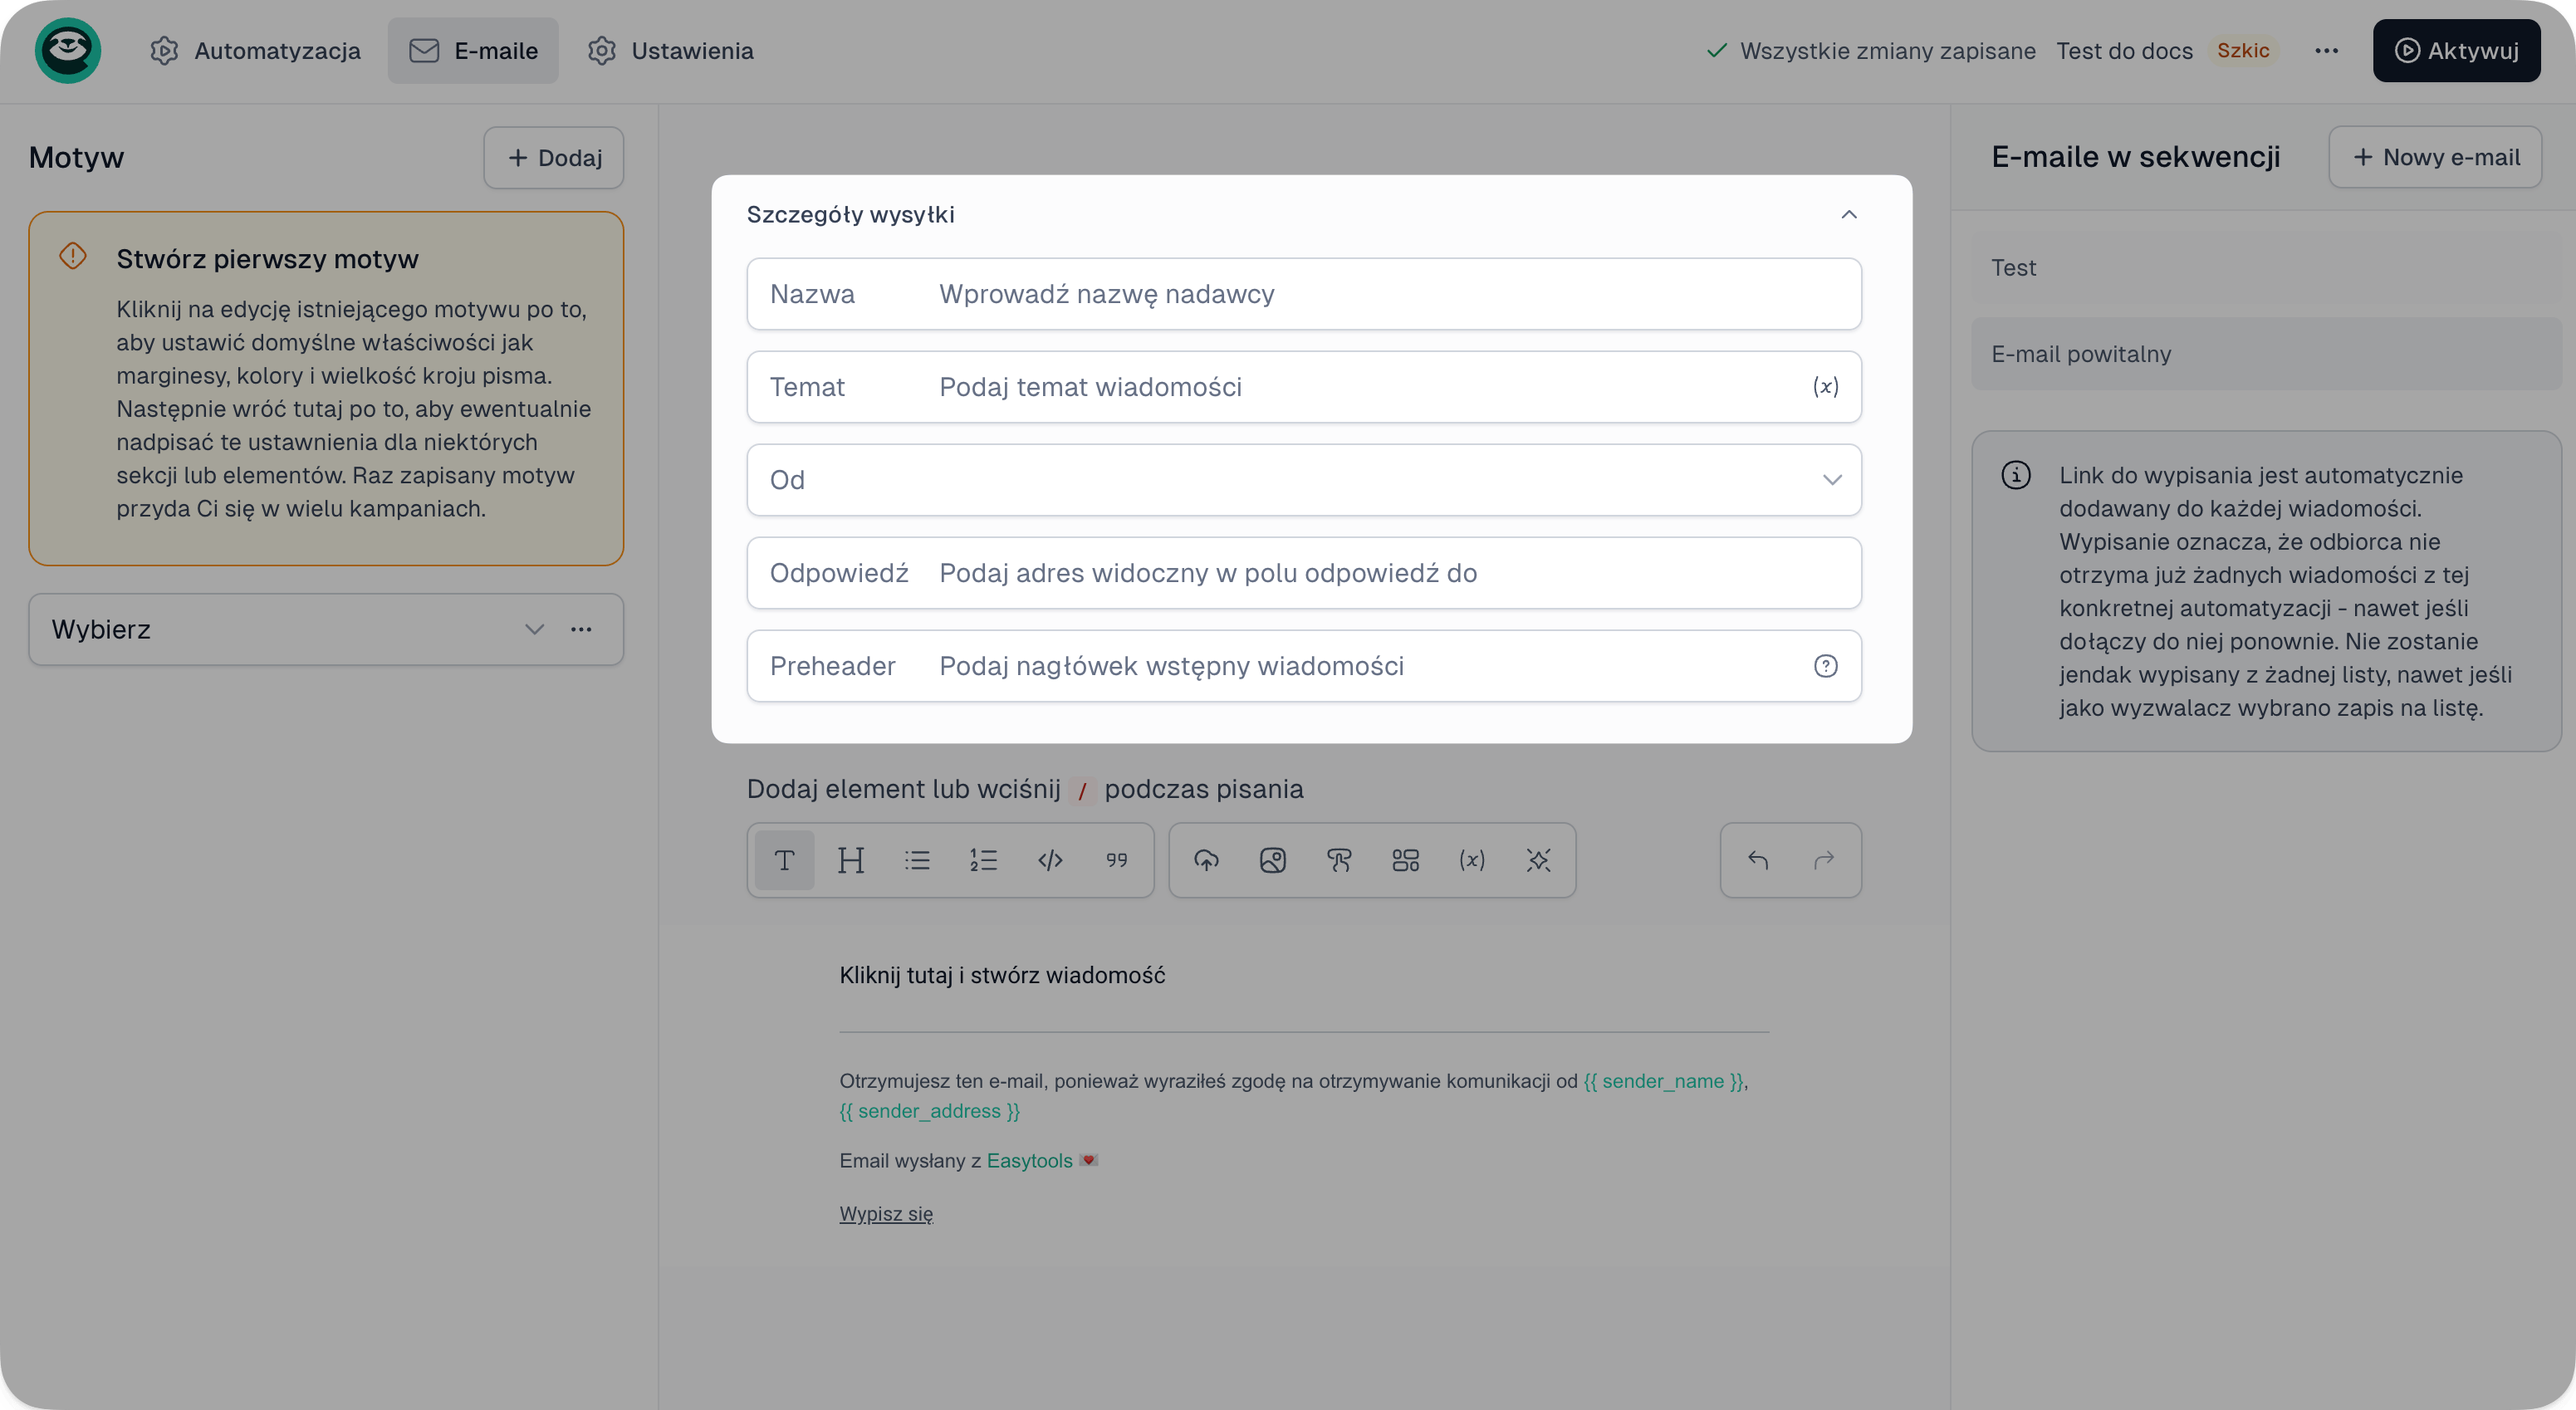Click 'Kliknij tutaj i stwórz wiadomość' placeholder
This screenshot has height=1410, width=2576.
1002,976
